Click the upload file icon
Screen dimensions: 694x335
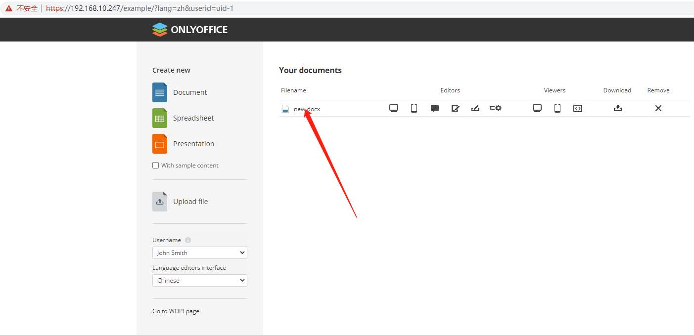(x=160, y=202)
